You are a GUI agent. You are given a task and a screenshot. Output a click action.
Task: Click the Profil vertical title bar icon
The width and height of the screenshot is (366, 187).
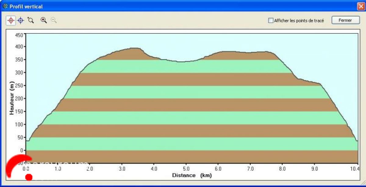click(5, 6)
